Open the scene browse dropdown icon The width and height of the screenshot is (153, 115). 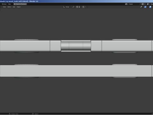127,4
